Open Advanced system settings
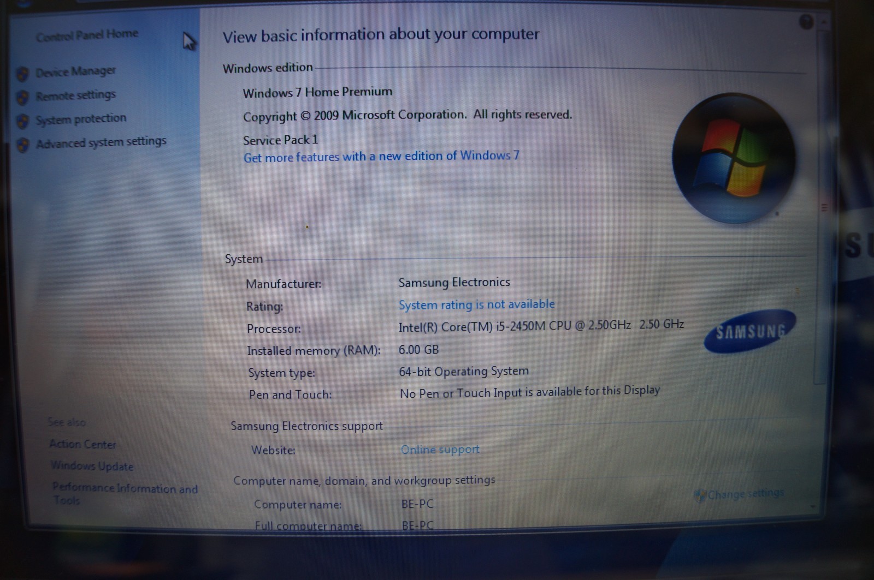The image size is (874, 580). [101, 142]
